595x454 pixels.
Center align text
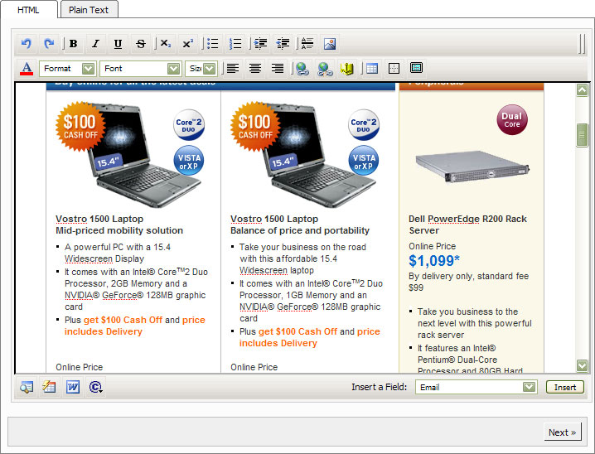pos(255,68)
